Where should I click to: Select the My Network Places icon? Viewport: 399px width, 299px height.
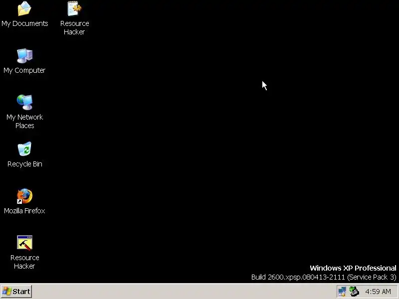pos(24,102)
